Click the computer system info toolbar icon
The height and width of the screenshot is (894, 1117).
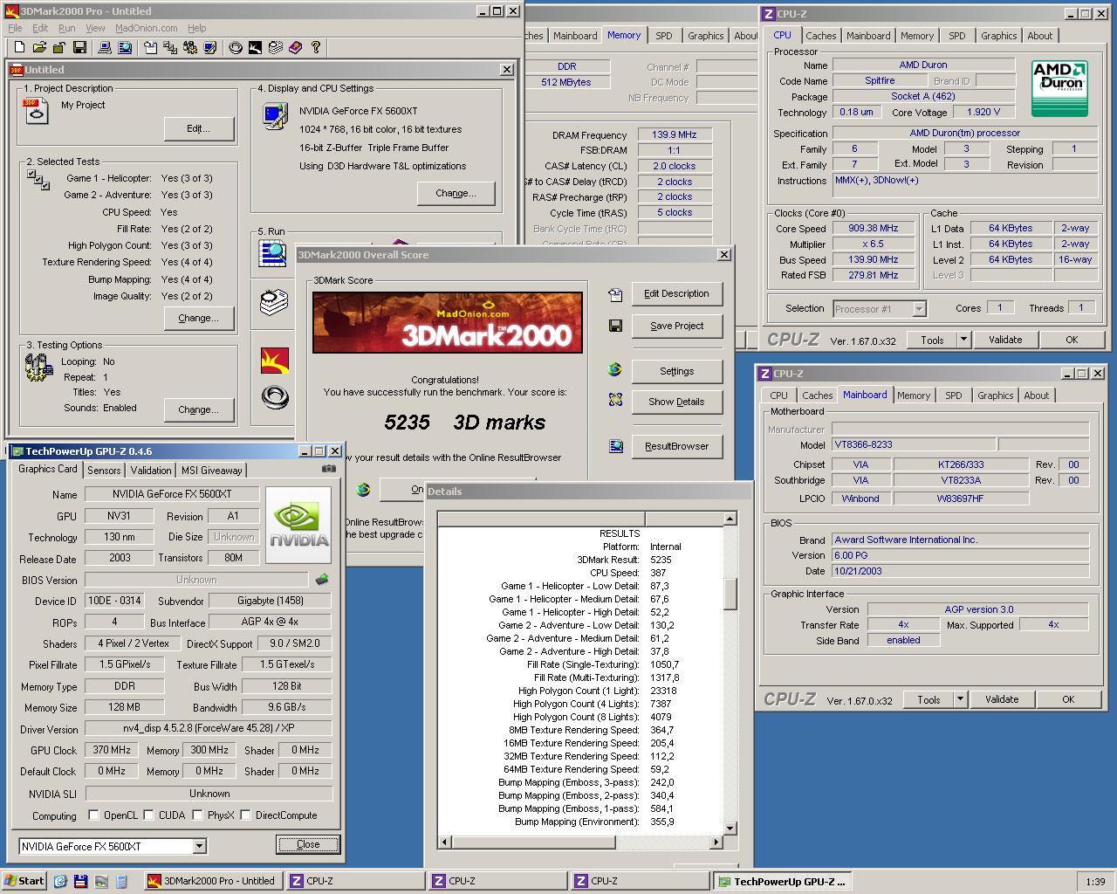[103, 47]
